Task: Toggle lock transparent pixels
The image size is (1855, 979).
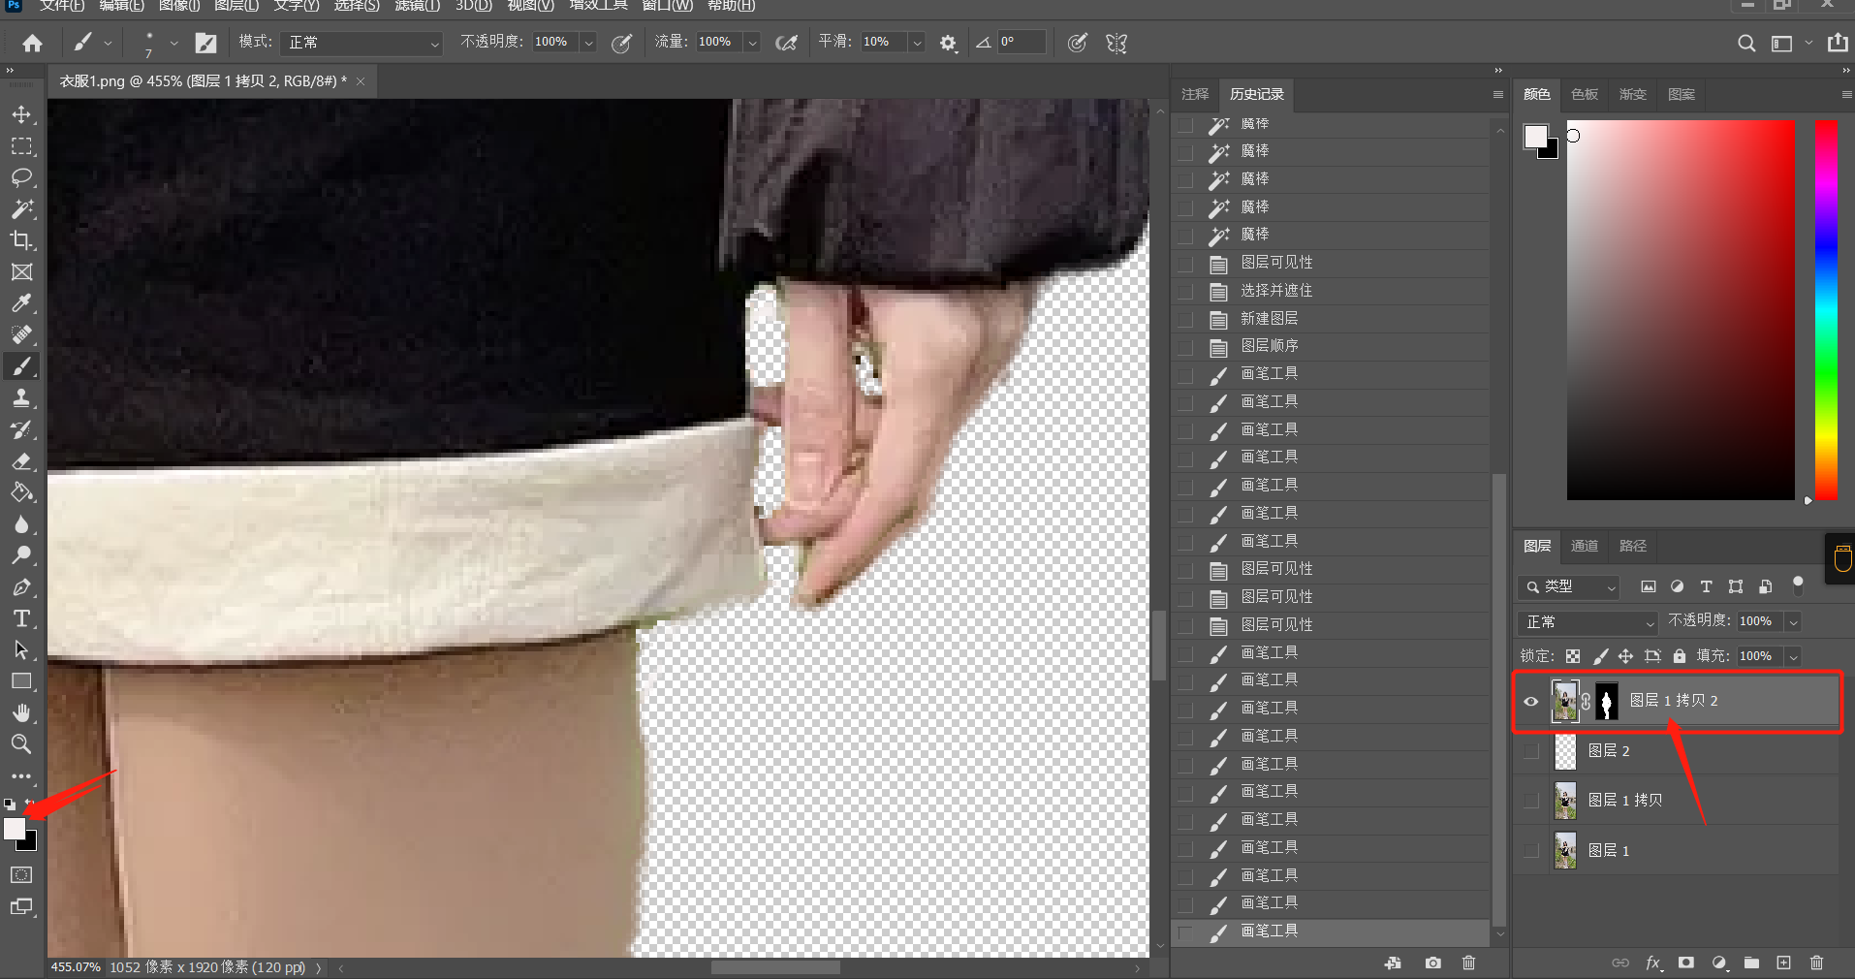Action: (1573, 656)
